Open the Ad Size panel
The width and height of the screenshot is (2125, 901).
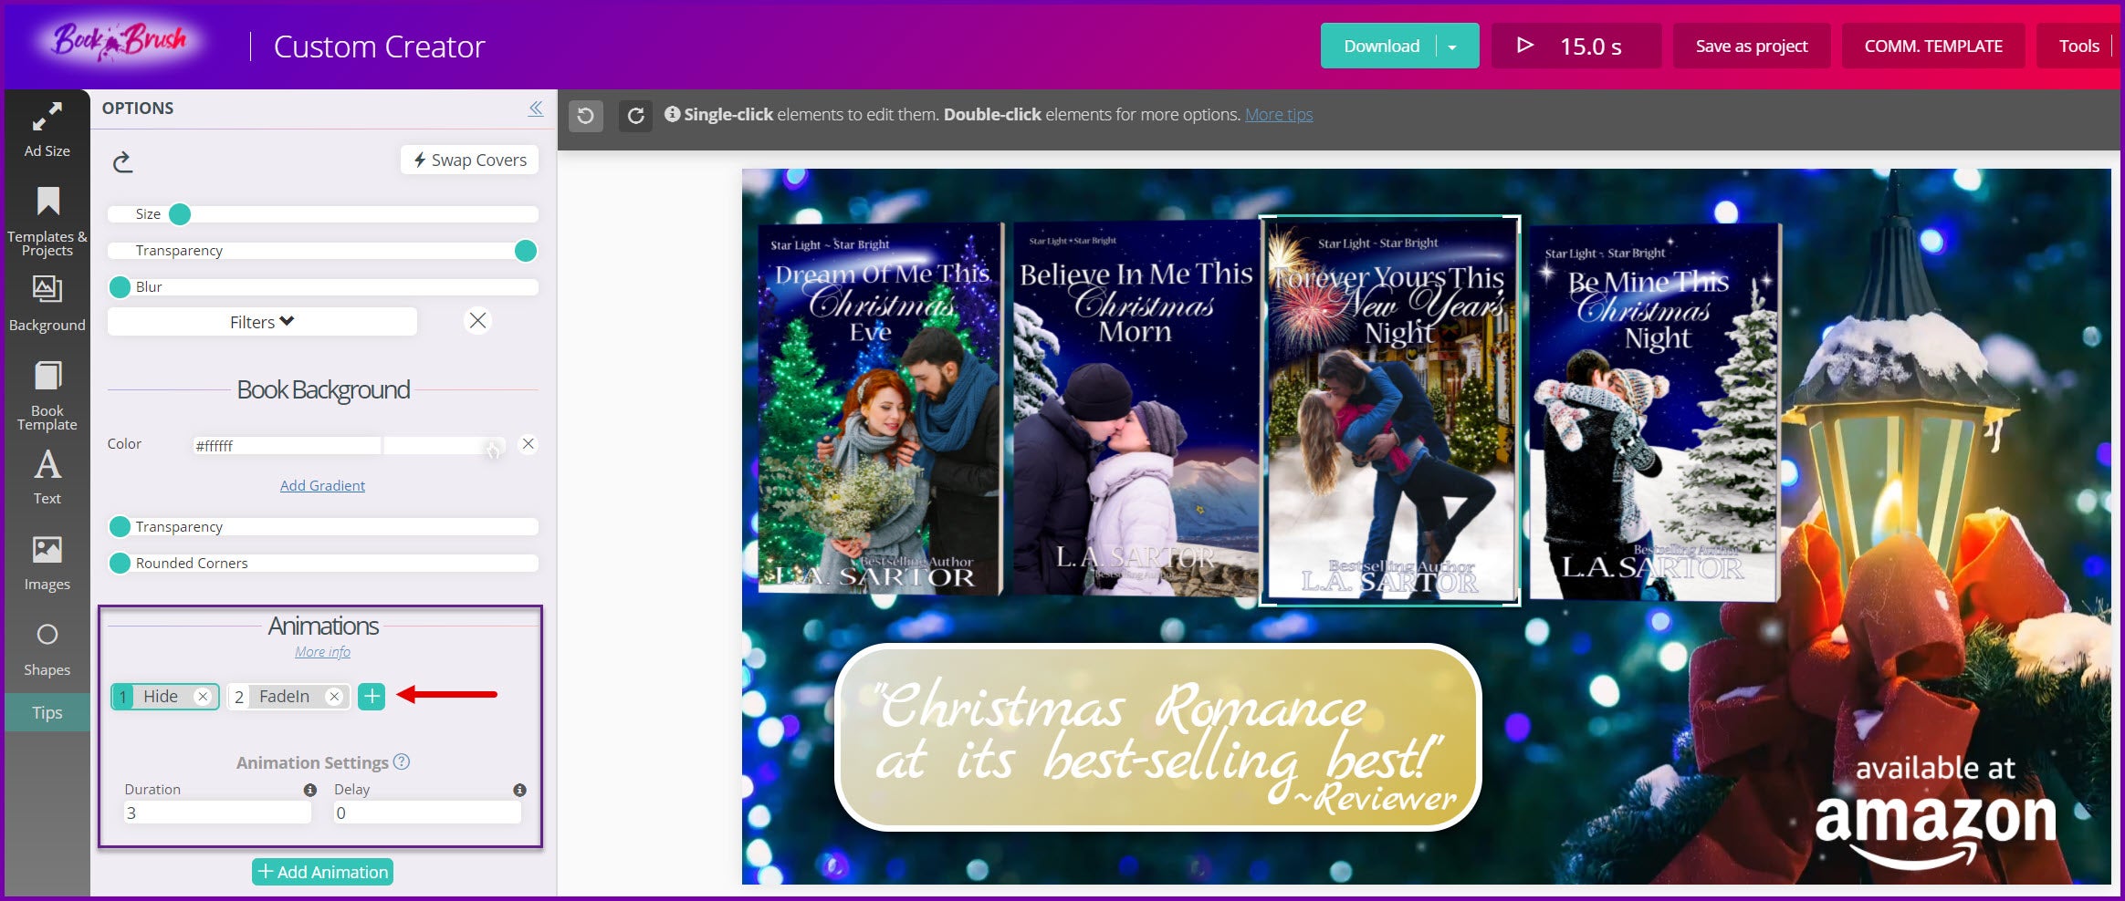[x=47, y=130]
